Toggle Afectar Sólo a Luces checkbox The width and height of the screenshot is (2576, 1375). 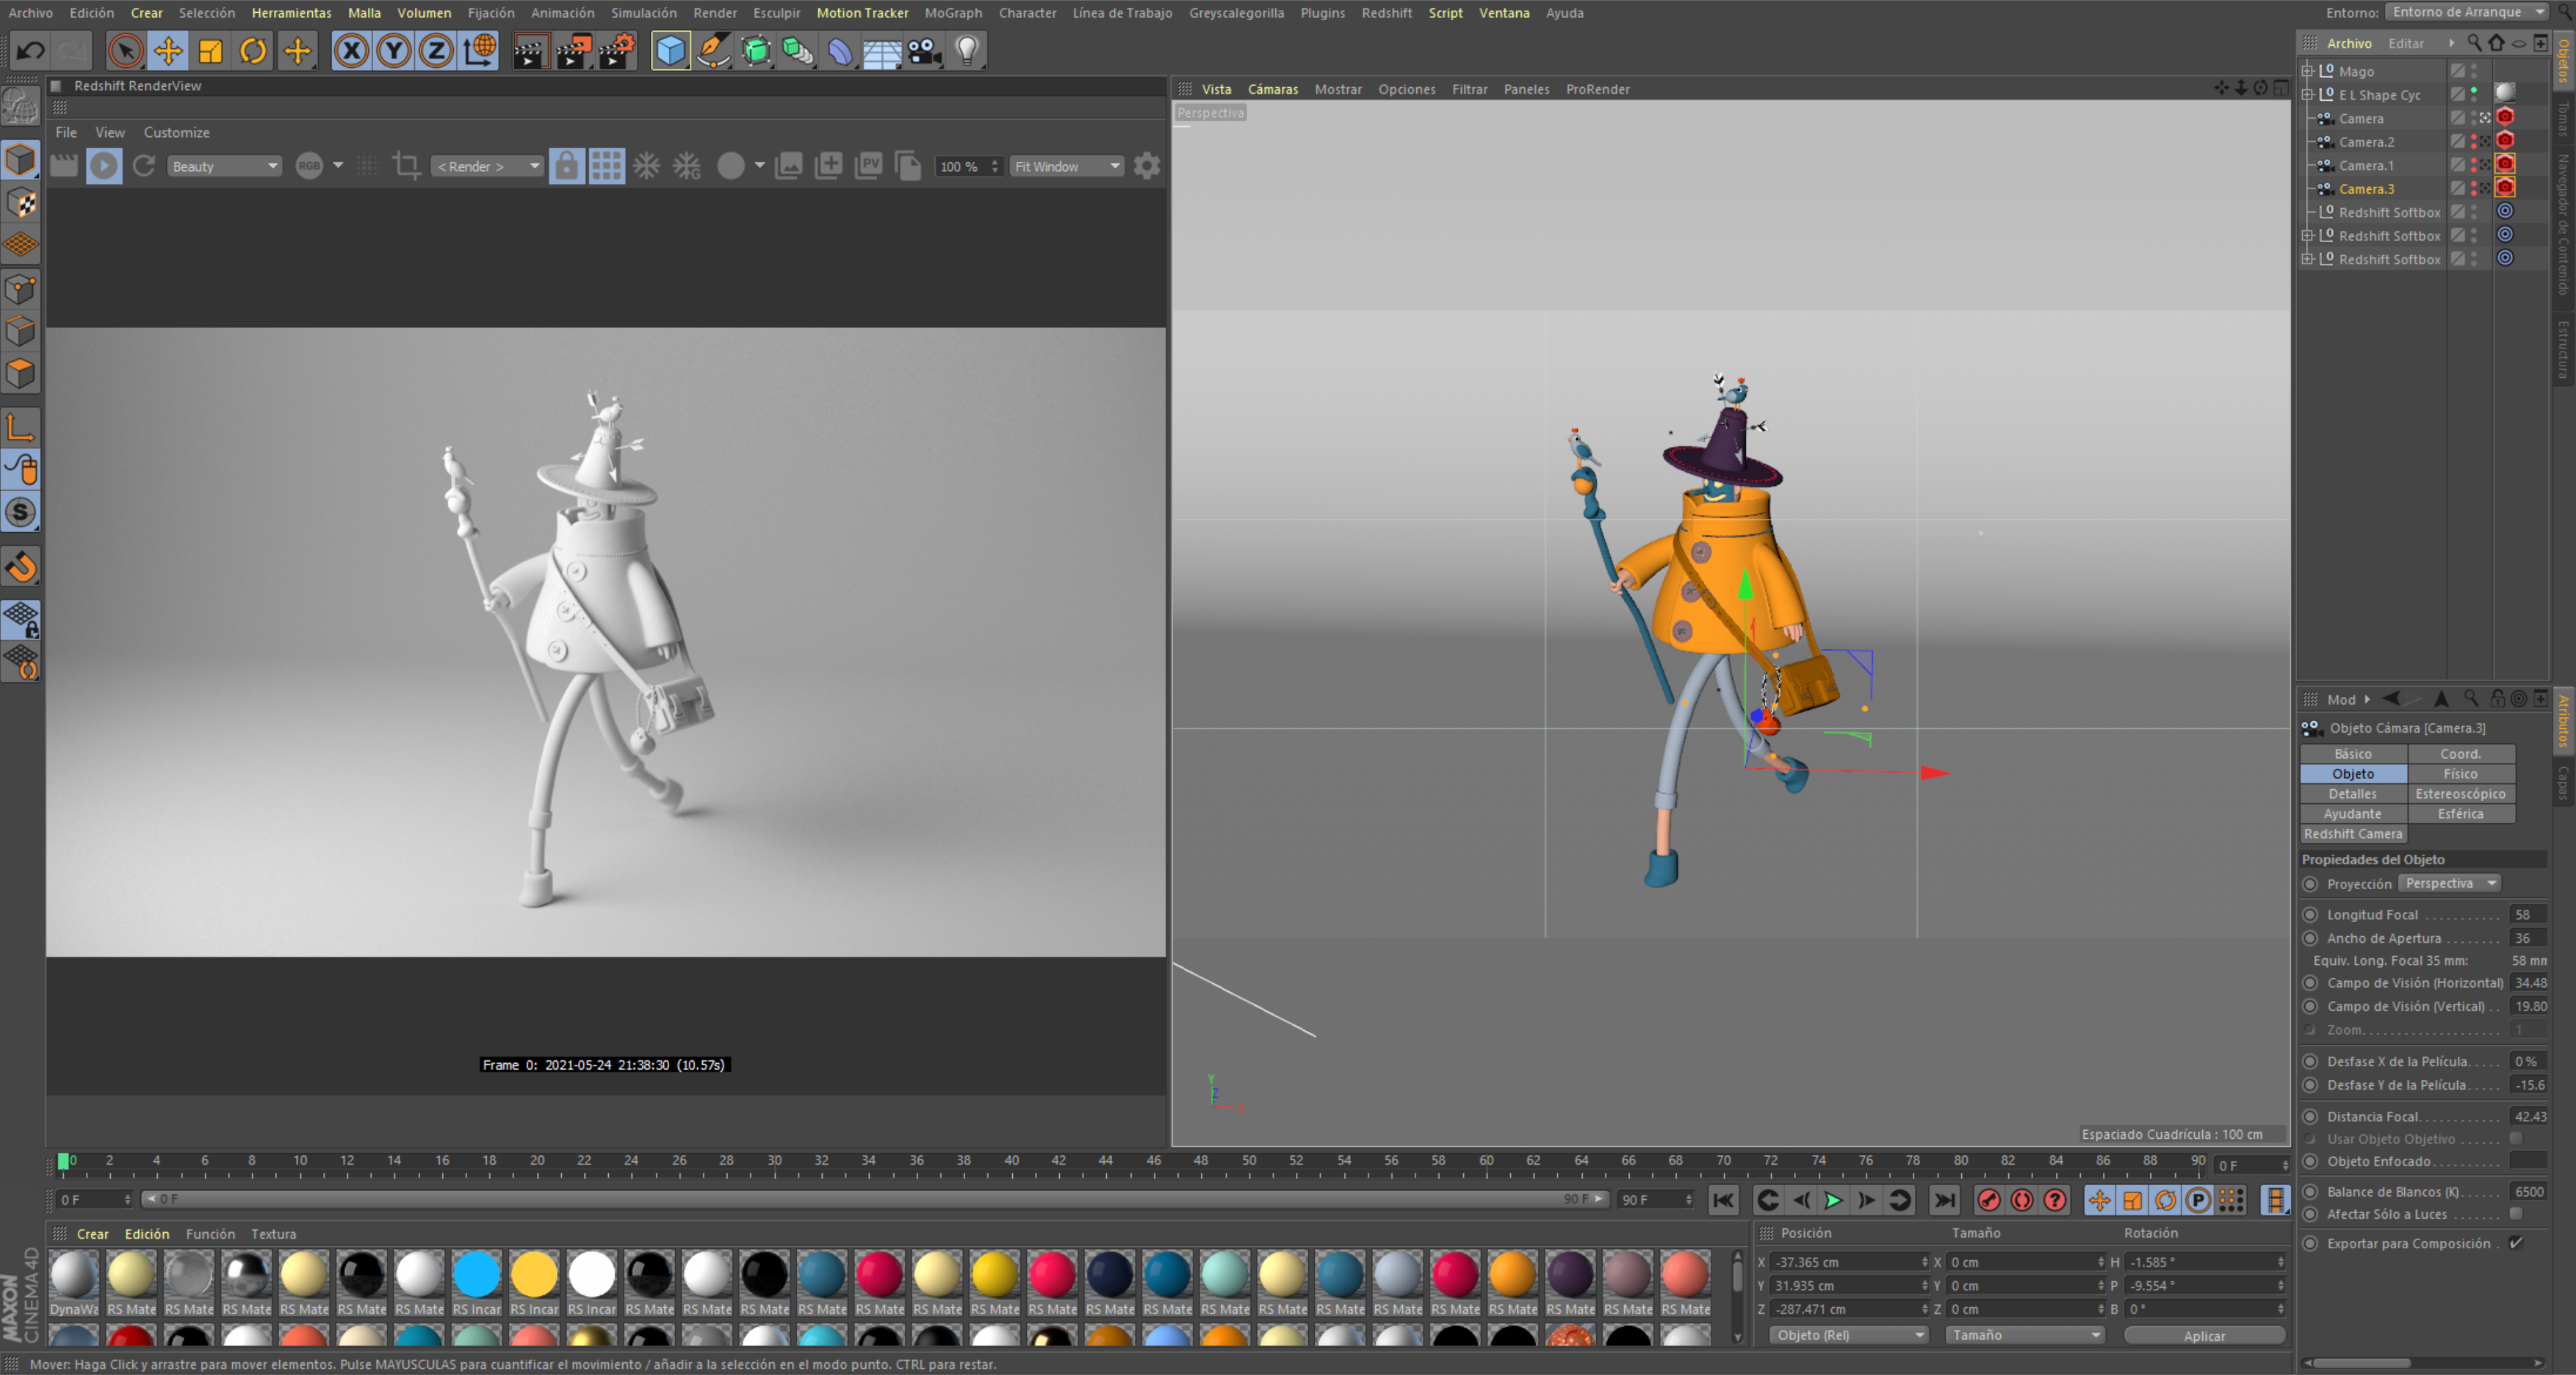tap(2516, 1214)
